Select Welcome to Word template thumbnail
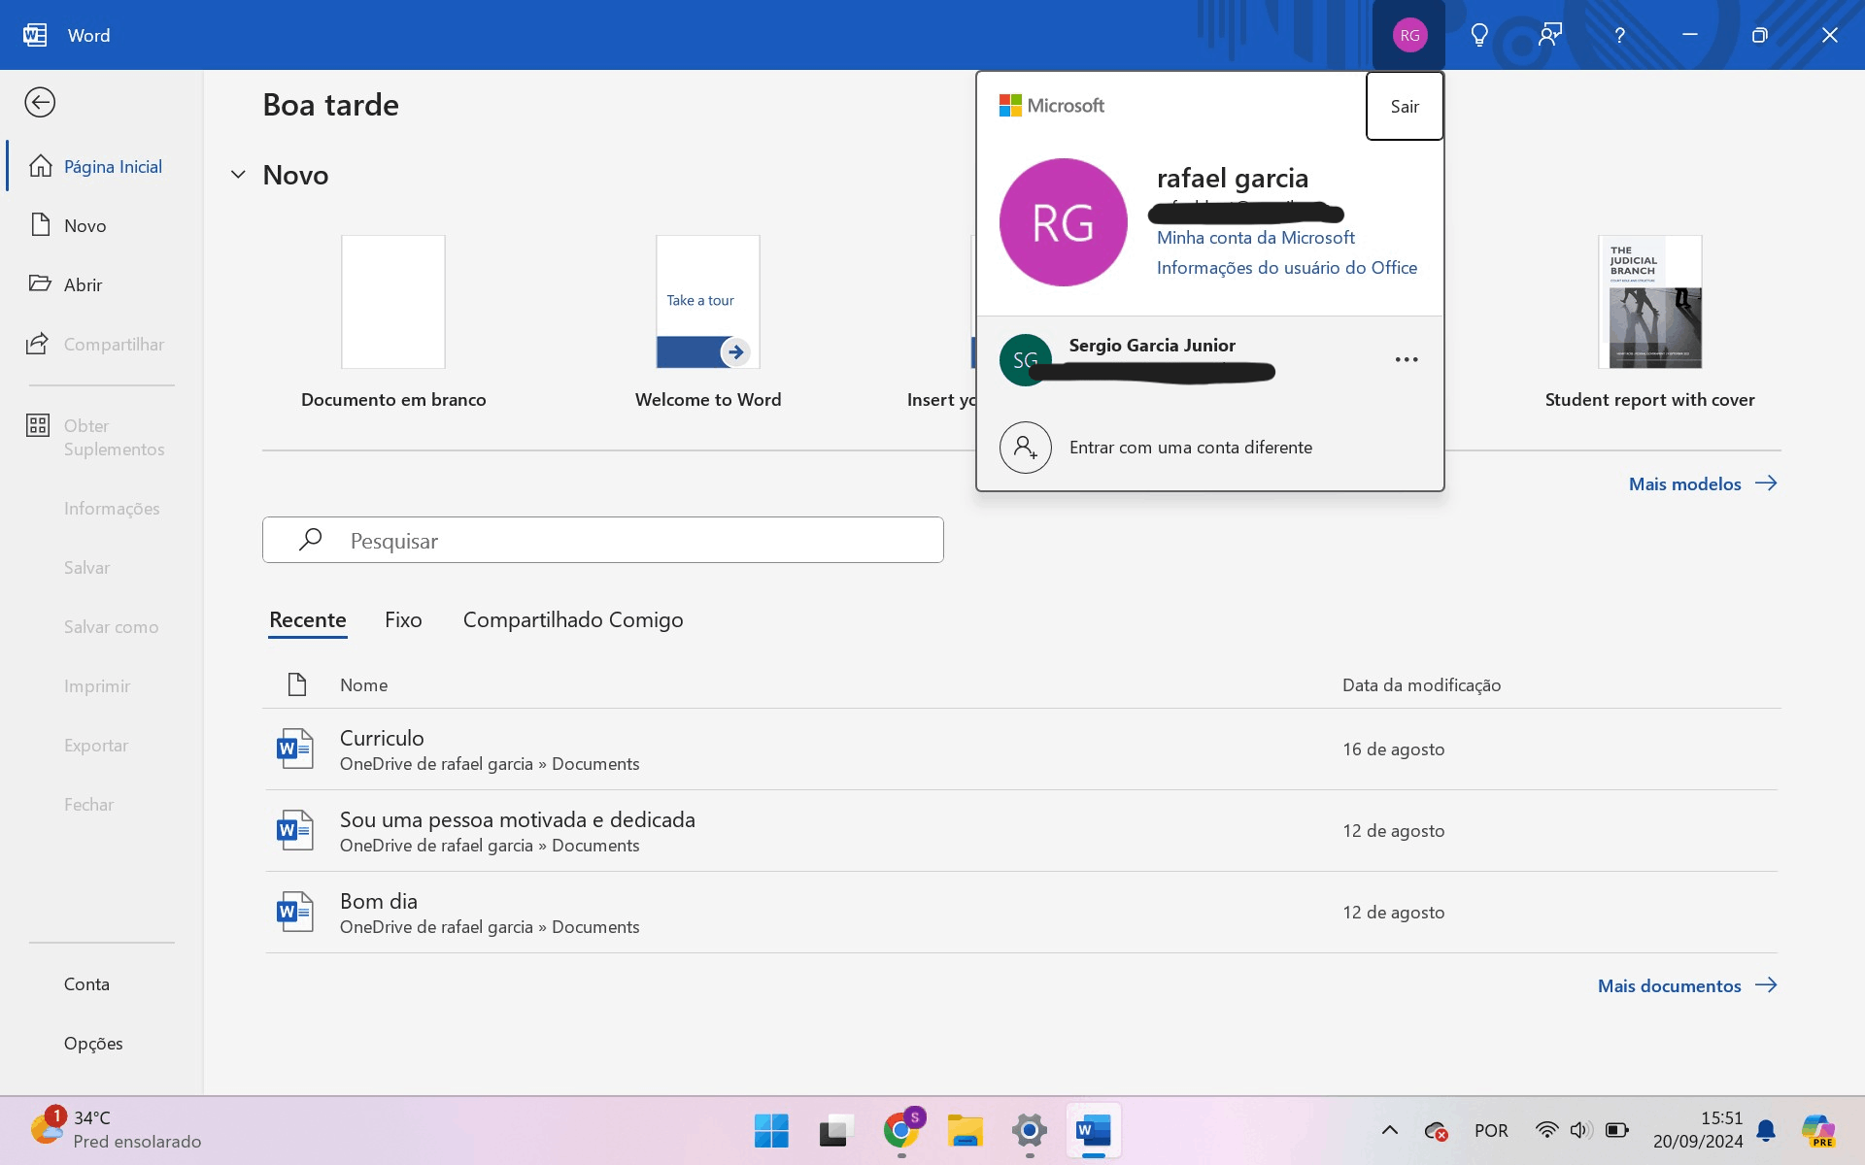This screenshot has width=1865, height=1165. coord(708,302)
